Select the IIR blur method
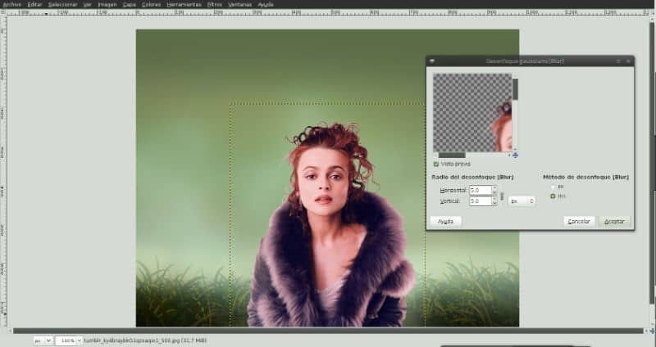Screen dimensions: 656x347 click(x=552, y=187)
